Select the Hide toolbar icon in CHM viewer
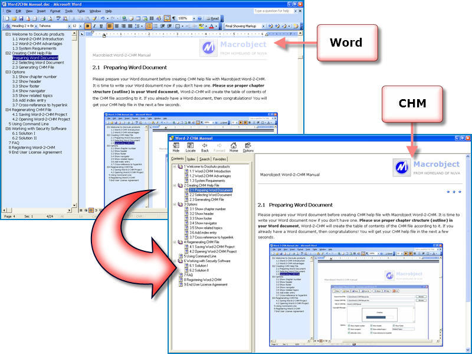Viewport: 472px width, 354px height. pos(176,147)
